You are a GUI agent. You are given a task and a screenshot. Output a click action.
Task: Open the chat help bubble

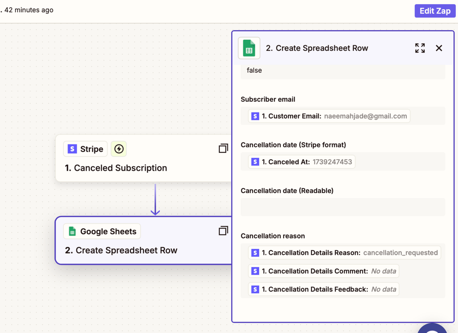(x=432, y=328)
